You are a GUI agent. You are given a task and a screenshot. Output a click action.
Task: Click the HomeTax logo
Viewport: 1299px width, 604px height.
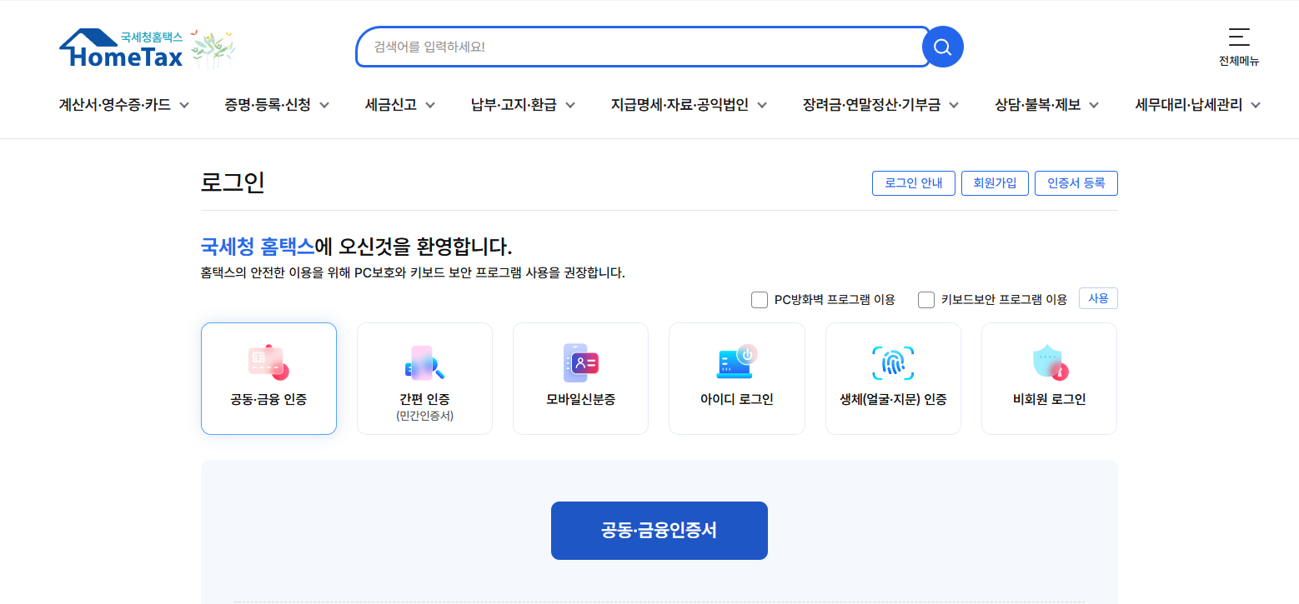pos(125,47)
